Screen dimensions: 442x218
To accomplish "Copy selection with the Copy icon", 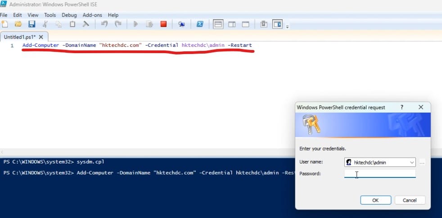I will (59, 24).
